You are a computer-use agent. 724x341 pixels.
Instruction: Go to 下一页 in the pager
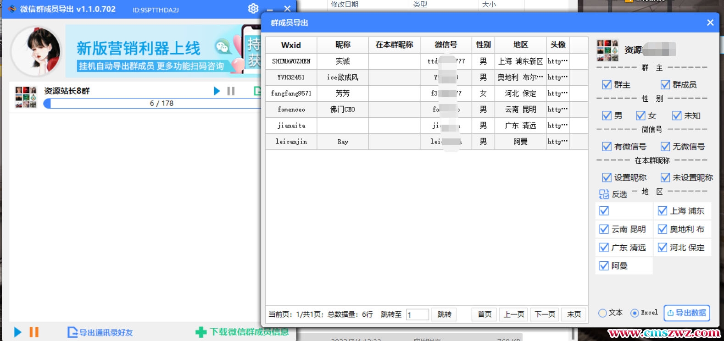545,314
